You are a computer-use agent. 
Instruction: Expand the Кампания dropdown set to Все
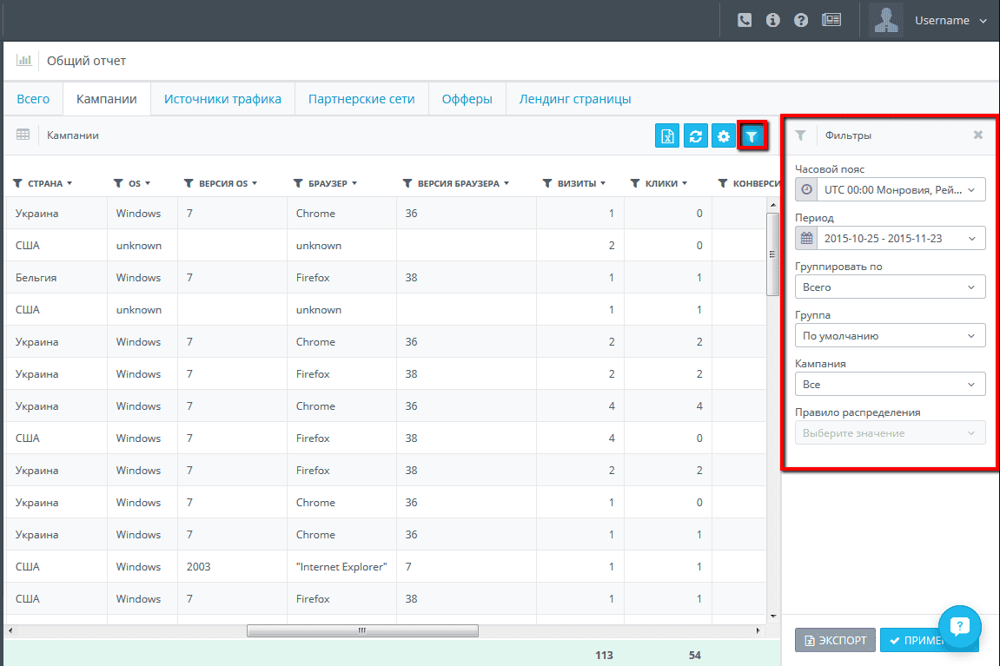(890, 385)
